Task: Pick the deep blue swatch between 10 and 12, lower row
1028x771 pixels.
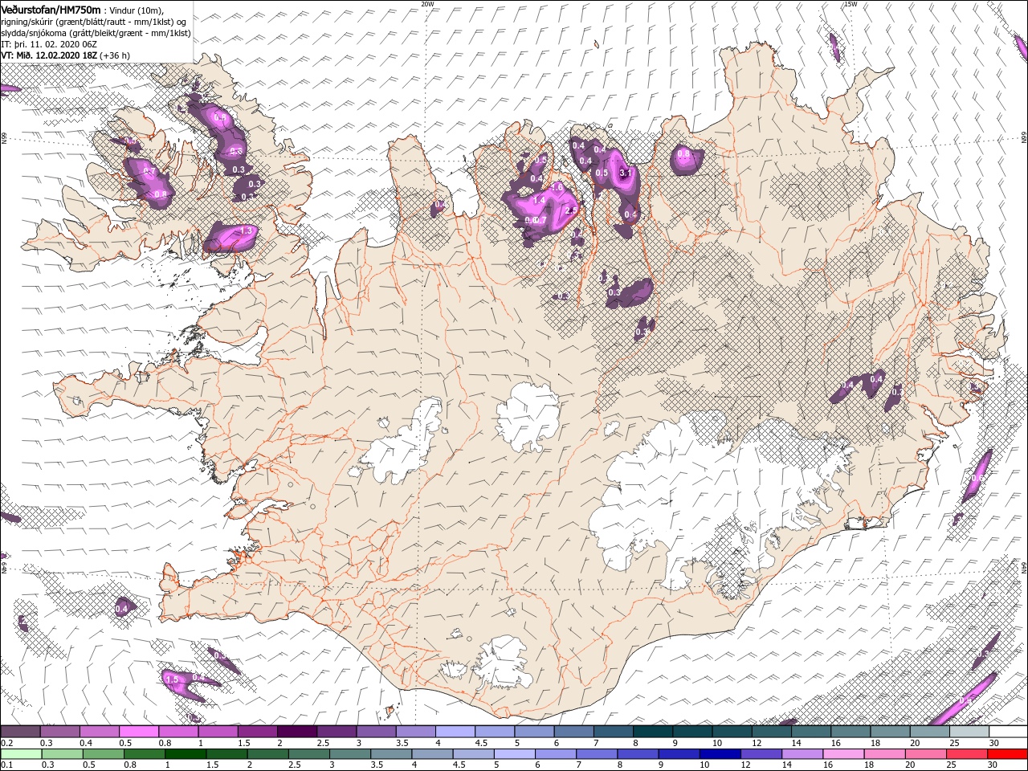Action: coord(719,754)
